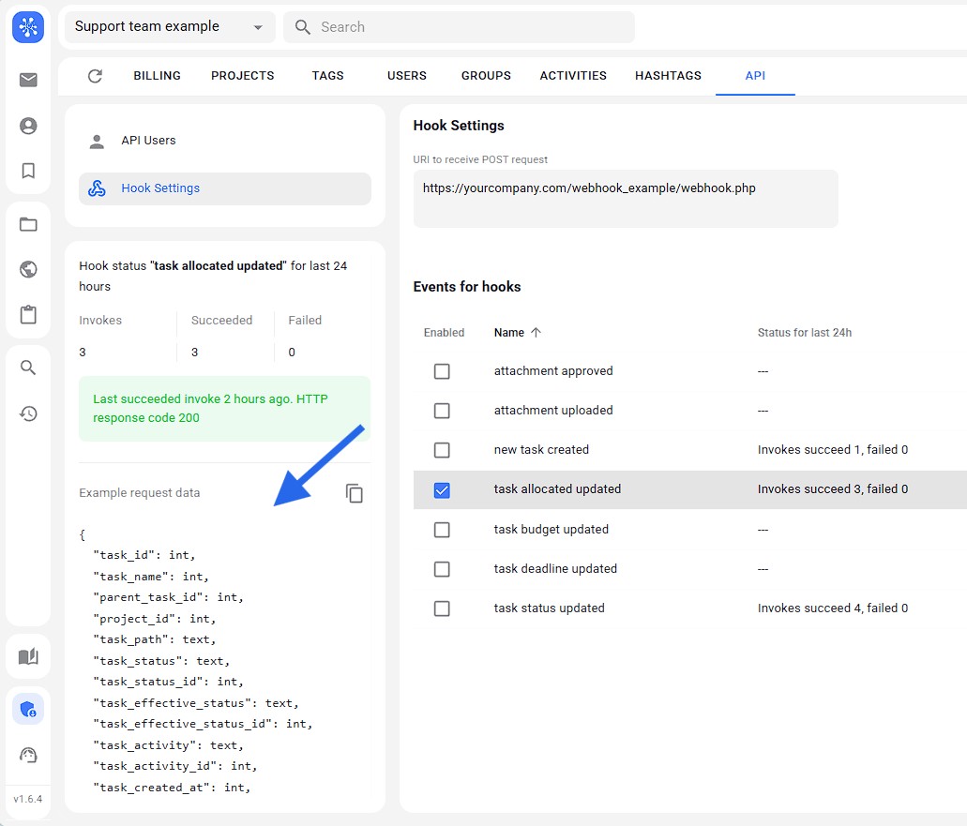Screen dimensions: 967x826
Task: Open the clipboard icon in sidebar
Action: [x=28, y=315]
